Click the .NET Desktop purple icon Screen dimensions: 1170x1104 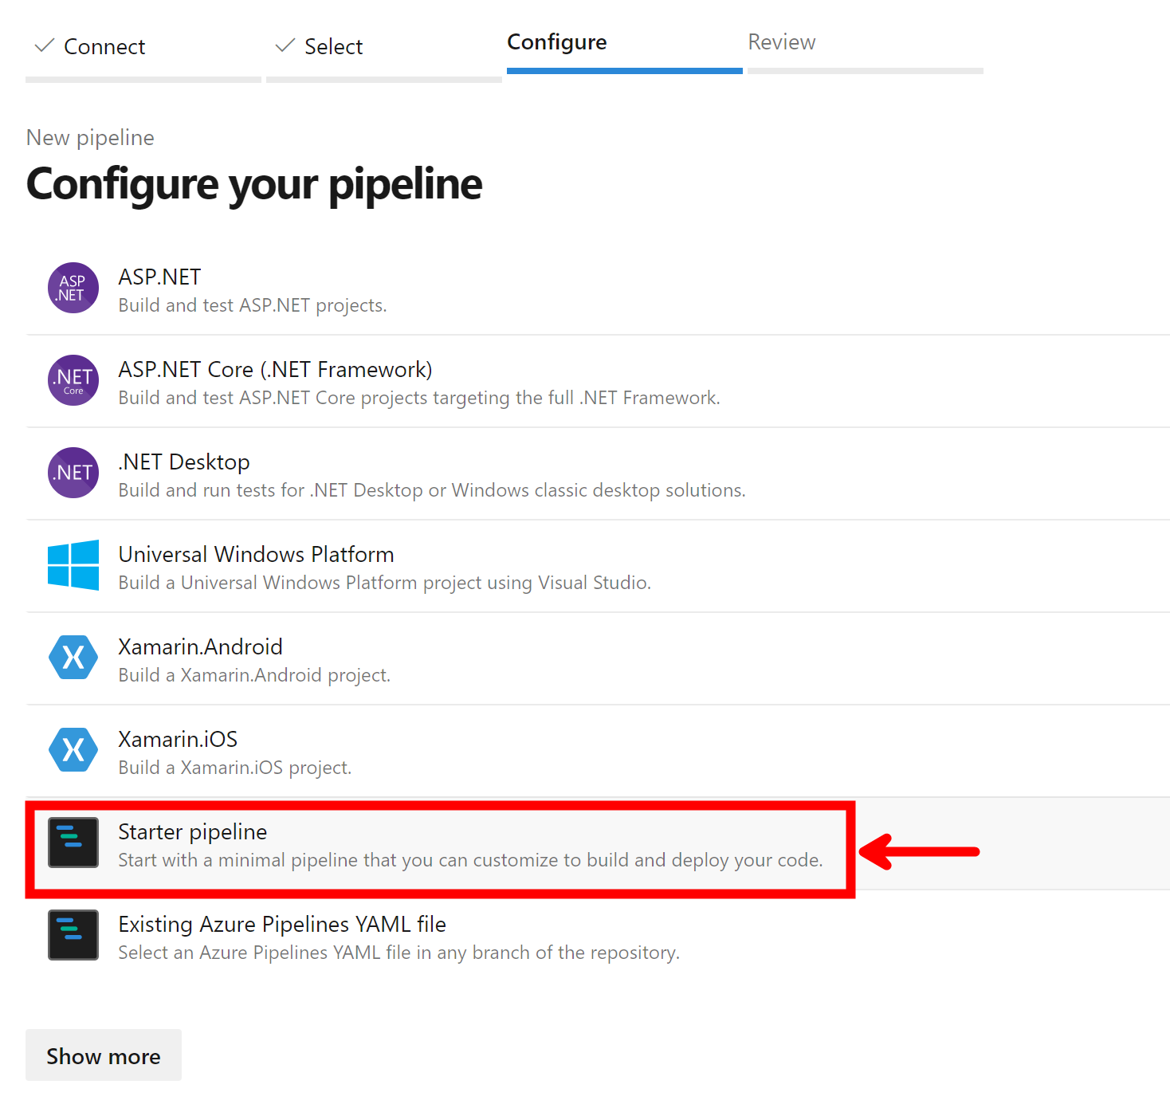tap(73, 473)
